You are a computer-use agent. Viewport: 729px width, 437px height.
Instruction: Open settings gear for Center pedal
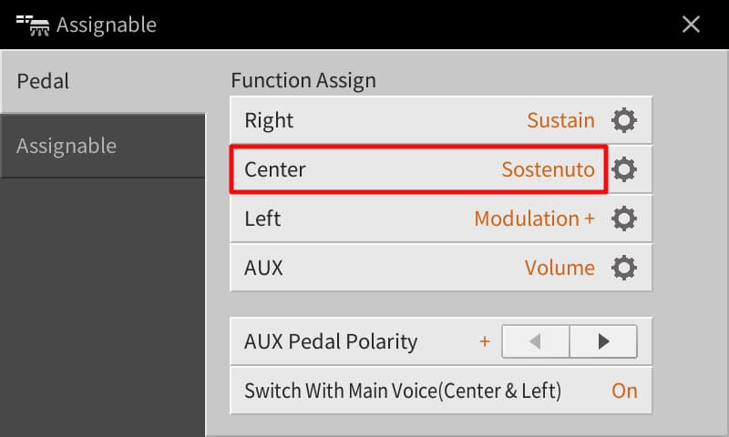pos(624,169)
